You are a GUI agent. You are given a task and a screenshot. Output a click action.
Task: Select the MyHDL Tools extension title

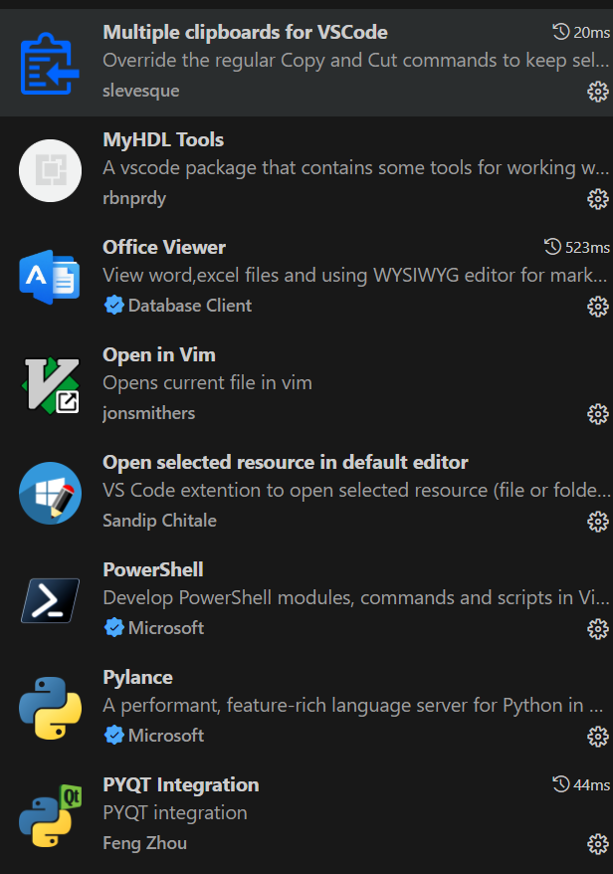[163, 140]
